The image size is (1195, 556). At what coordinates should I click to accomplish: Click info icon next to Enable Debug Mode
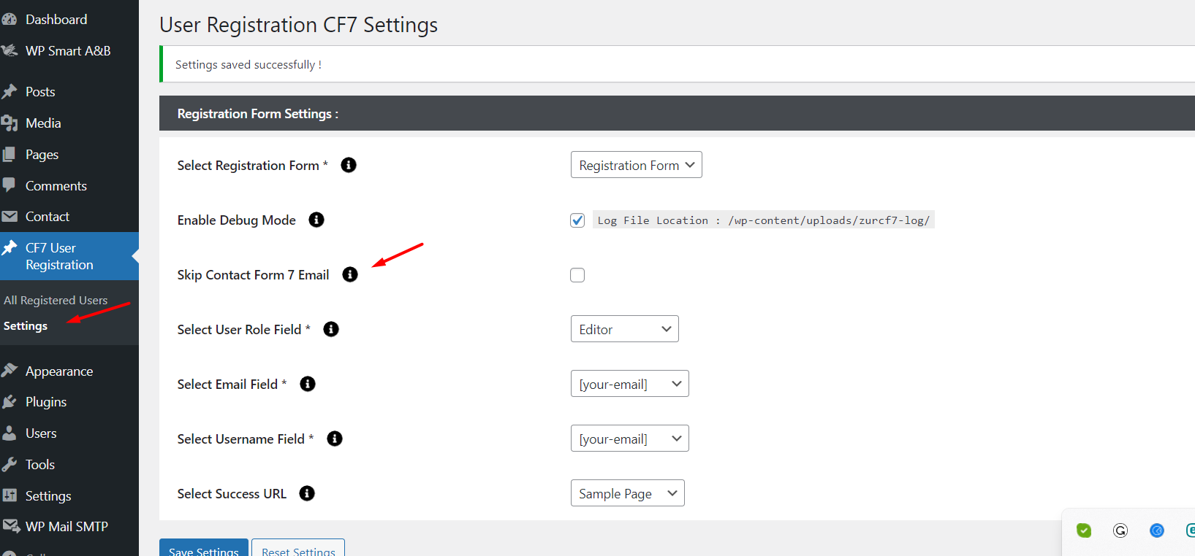tap(316, 220)
